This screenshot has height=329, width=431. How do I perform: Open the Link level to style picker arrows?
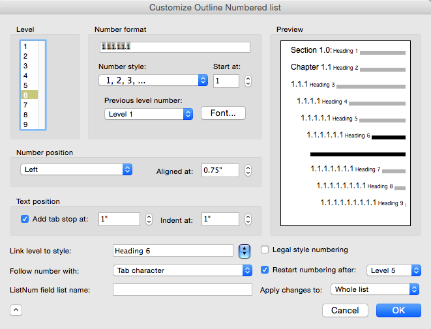pyautogui.click(x=245, y=251)
